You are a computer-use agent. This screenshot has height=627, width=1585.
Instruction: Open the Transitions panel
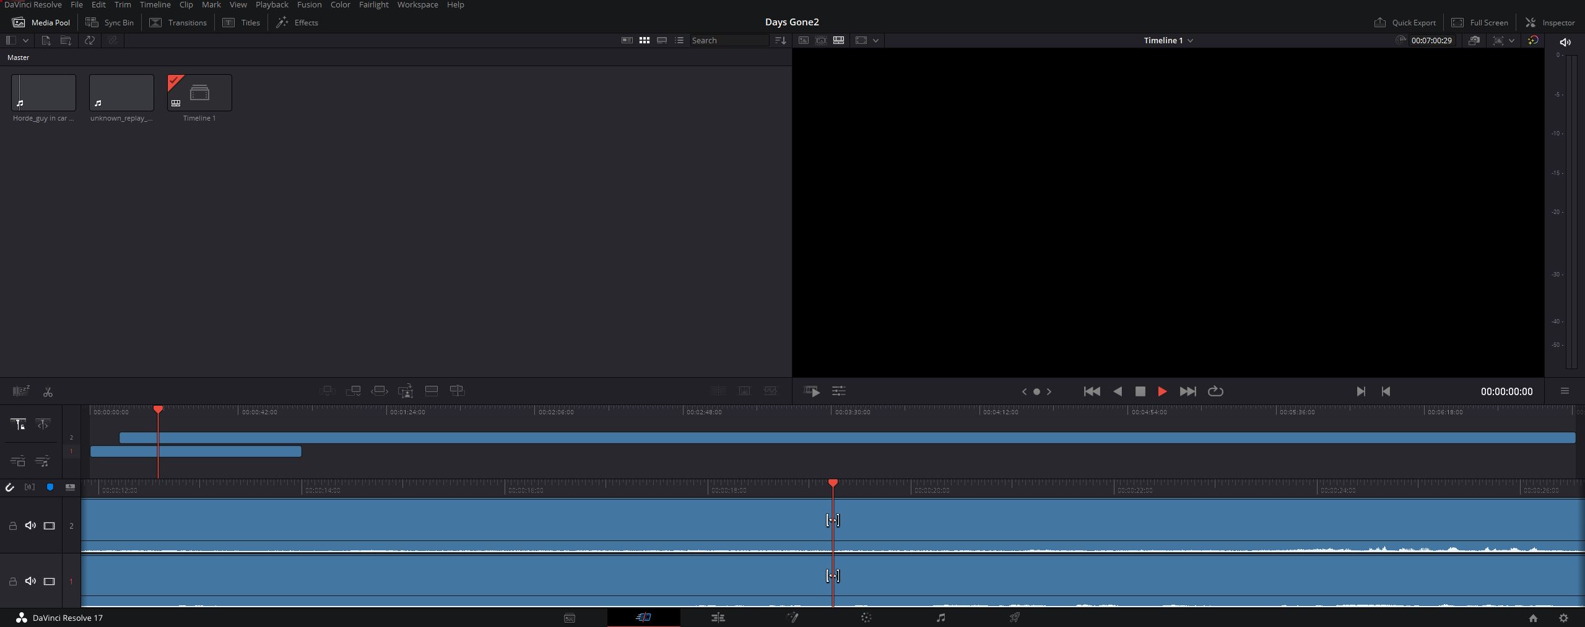(178, 22)
